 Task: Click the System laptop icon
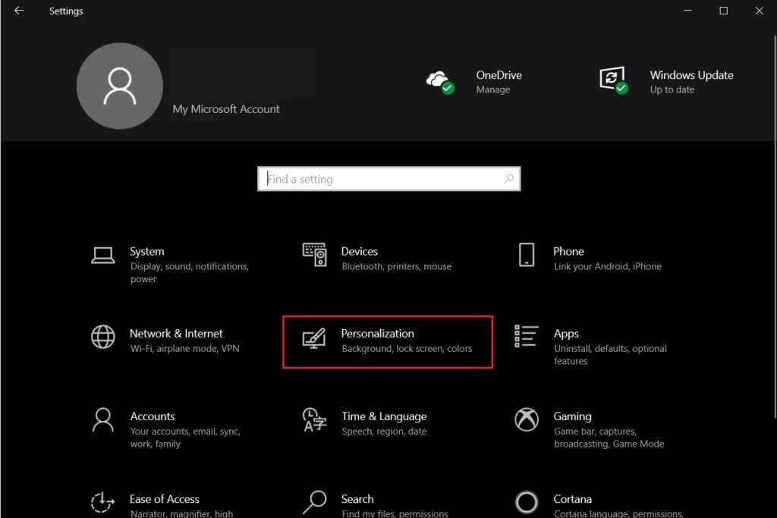[103, 255]
